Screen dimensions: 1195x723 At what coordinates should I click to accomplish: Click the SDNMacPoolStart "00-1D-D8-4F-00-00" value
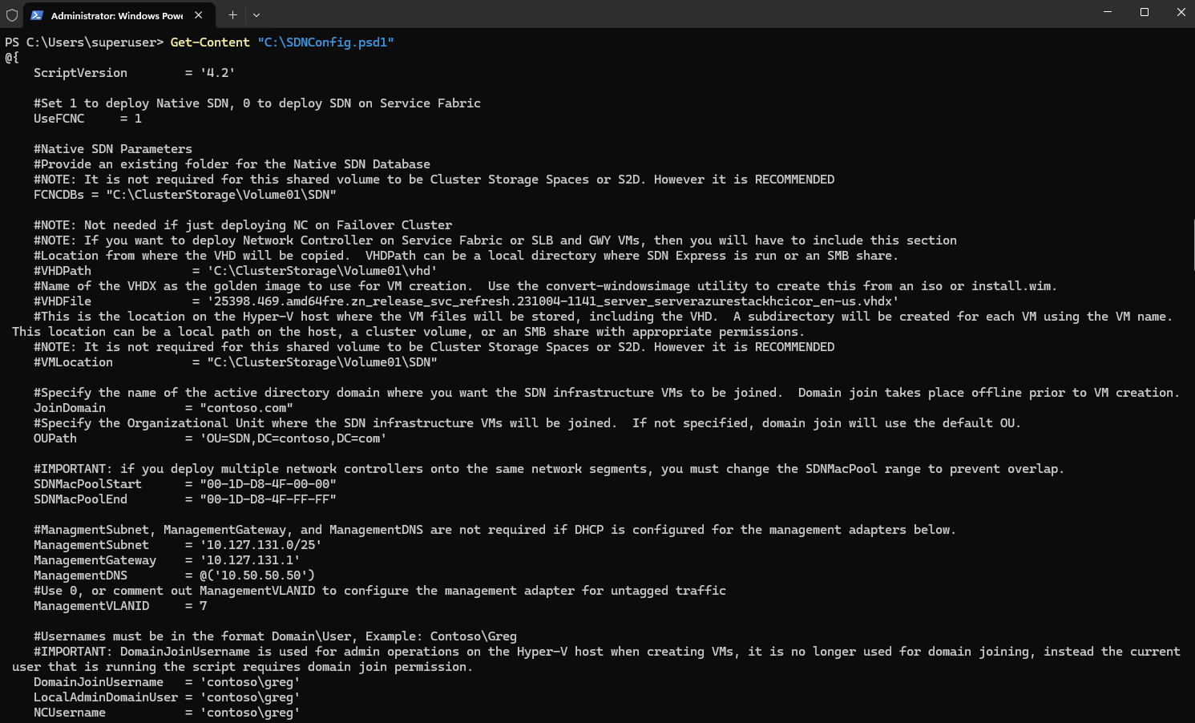point(268,484)
